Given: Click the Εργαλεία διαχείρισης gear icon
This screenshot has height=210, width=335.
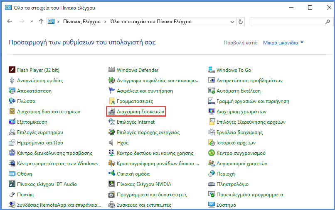Looking at the screenshot, I should pos(211,132).
